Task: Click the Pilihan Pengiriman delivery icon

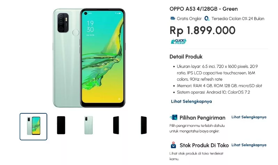Action: [x=173, y=118]
